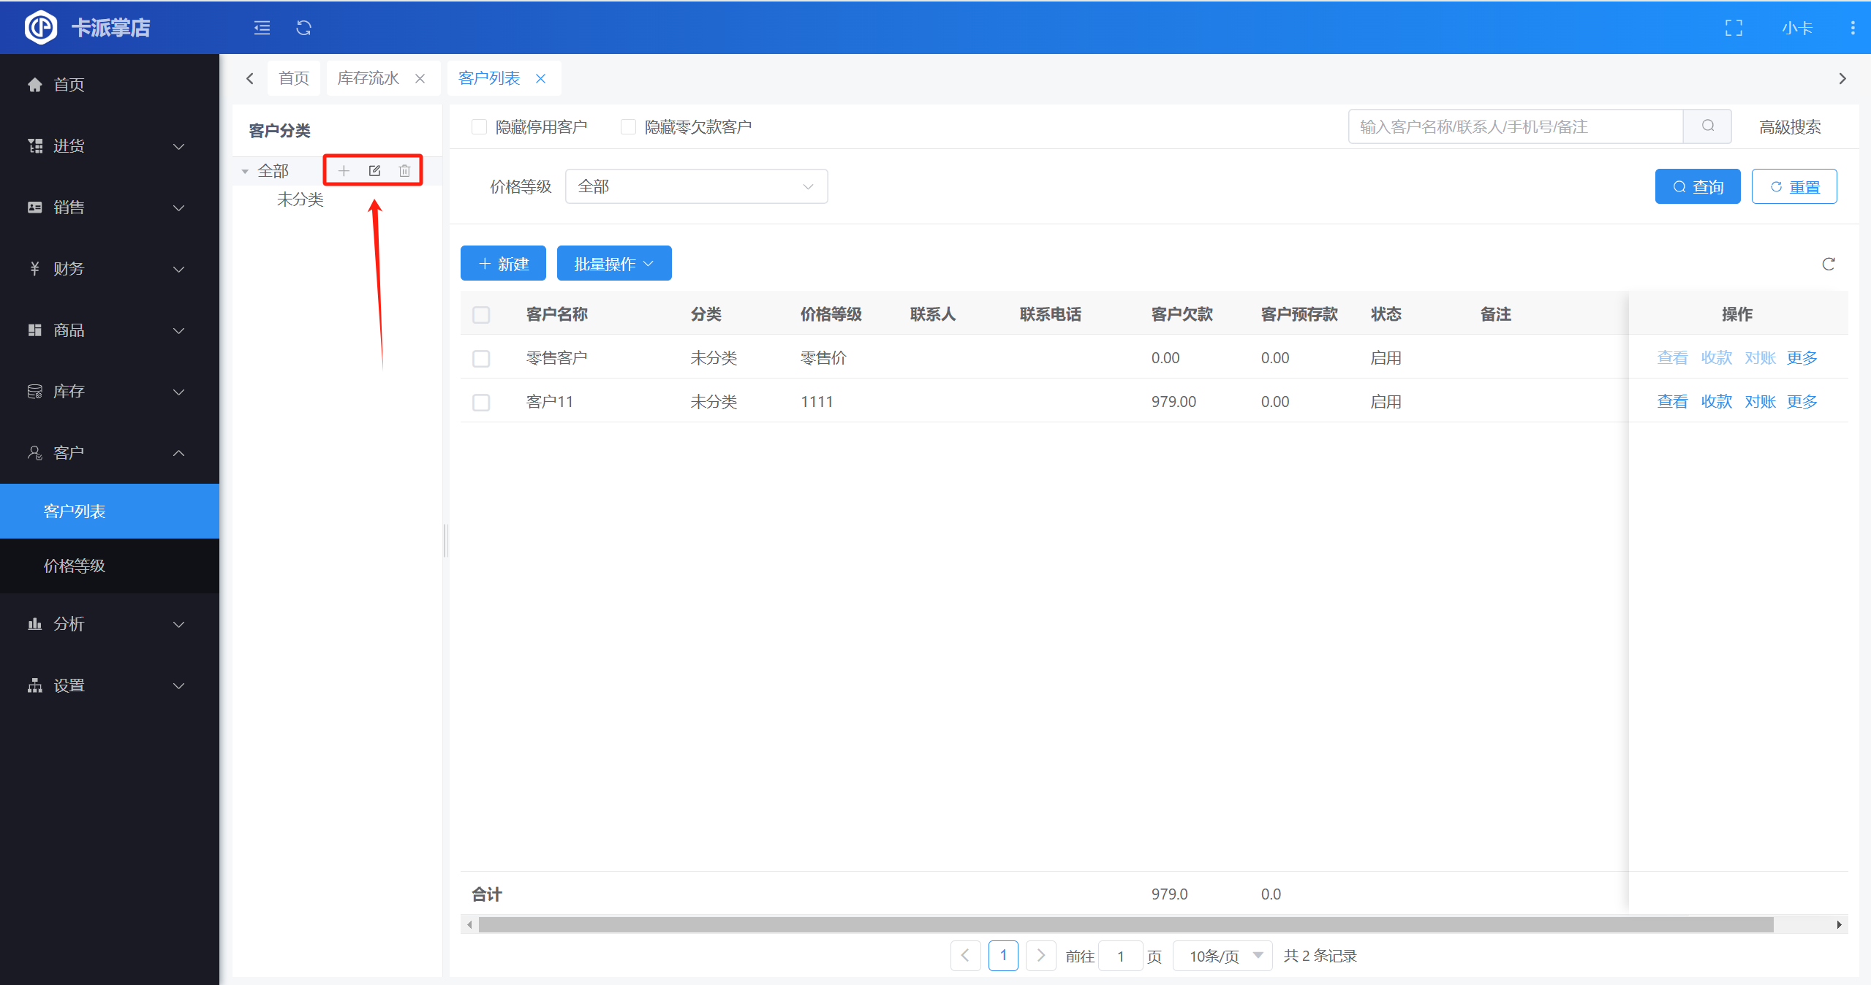The height and width of the screenshot is (985, 1871).
Task: Switch to the 库存流水 tab
Action: tap(368, 78)
